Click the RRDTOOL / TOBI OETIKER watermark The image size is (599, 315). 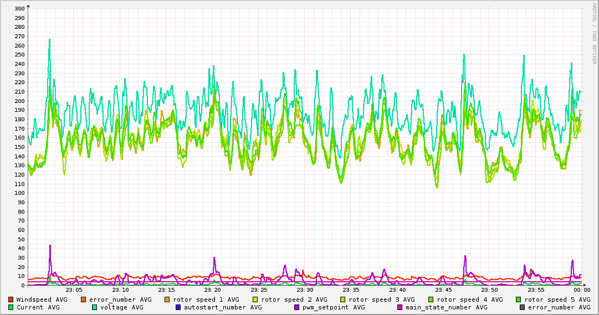pos(595,32)
